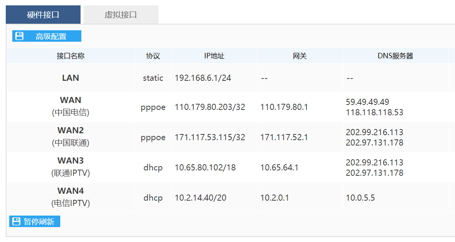
Task: Click the dhcp protocol cell of WAN4 row
Action: point(153,198)
